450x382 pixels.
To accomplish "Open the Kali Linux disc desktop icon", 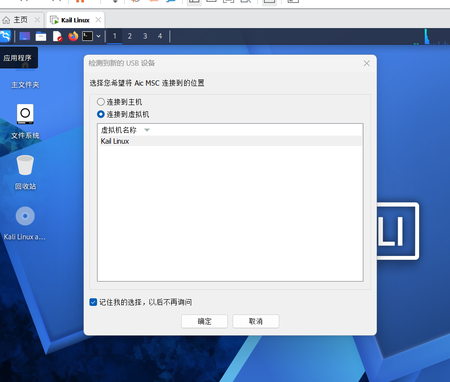I will (25, 223).
